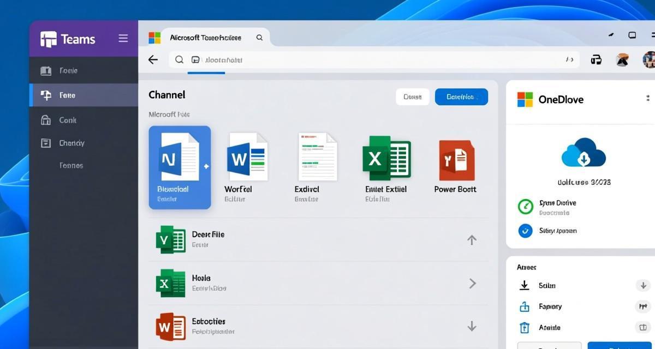Click the Excel icon in the Hoala row
Image resolution: width=655 pixels, height=349 pixels.
(x=170, y=283)
